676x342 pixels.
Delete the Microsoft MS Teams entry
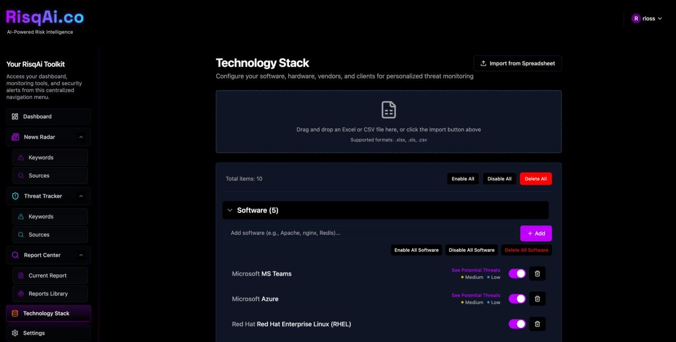click(537, 274)
